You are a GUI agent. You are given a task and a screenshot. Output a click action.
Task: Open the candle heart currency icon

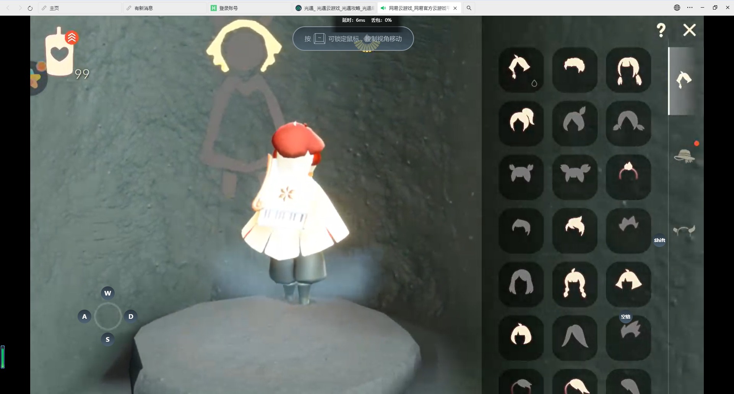click(x=59, y=52)
